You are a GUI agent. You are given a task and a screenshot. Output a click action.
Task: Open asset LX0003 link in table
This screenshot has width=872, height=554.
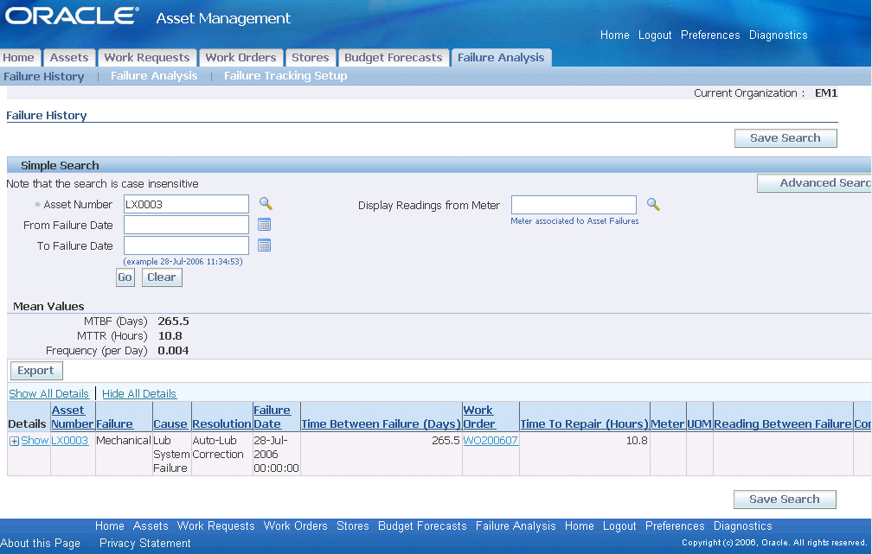pyautogui.click(x=69, y=440)
